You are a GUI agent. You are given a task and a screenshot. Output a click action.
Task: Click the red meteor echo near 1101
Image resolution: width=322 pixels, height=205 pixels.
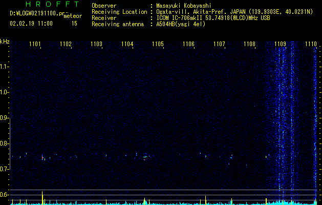[42, 158]
